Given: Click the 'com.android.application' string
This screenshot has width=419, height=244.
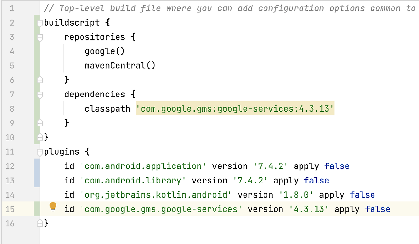Looking at the screenshot, I should point(143,166).
